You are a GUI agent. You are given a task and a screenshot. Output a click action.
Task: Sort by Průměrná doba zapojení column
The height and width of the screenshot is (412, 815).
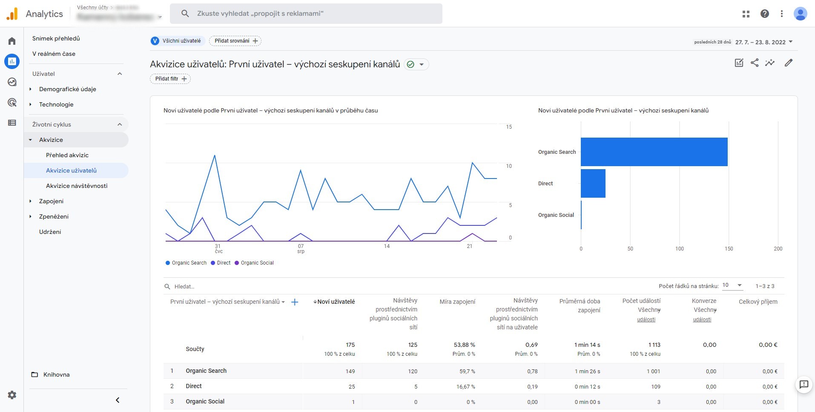(580, 305)
